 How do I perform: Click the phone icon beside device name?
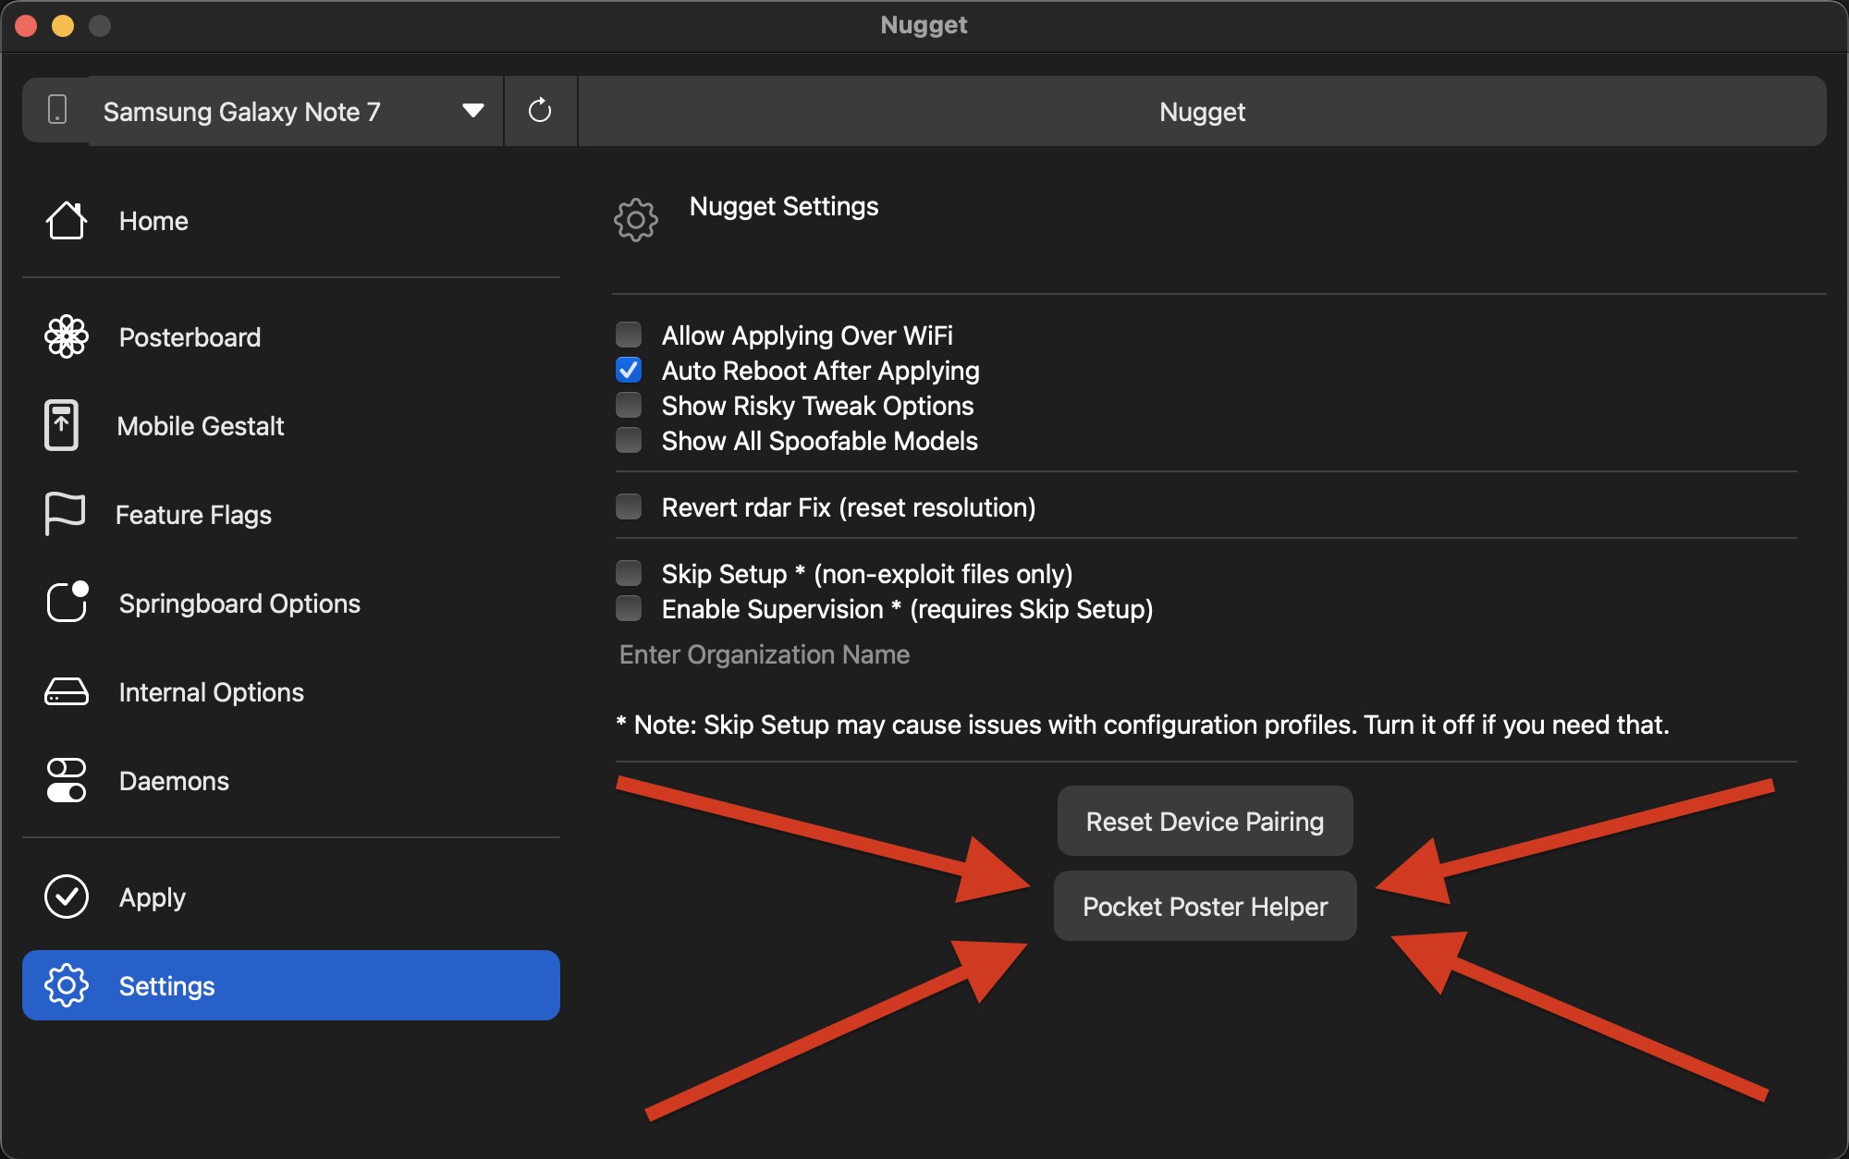point(57,110)
